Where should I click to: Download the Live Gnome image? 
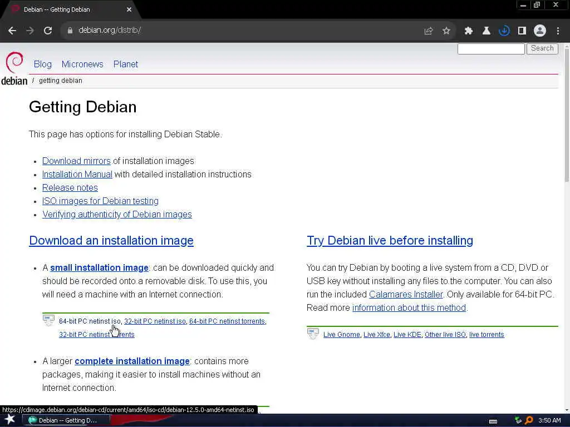(341, 335)
